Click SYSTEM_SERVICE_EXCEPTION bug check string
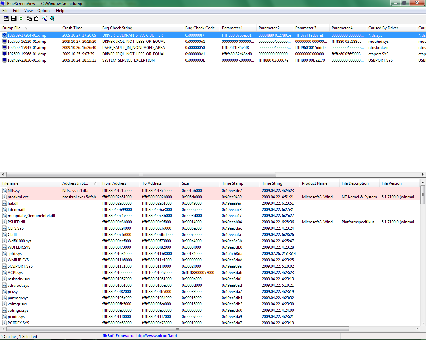Viewport: 426px width, 340px height. coord(128,60)
